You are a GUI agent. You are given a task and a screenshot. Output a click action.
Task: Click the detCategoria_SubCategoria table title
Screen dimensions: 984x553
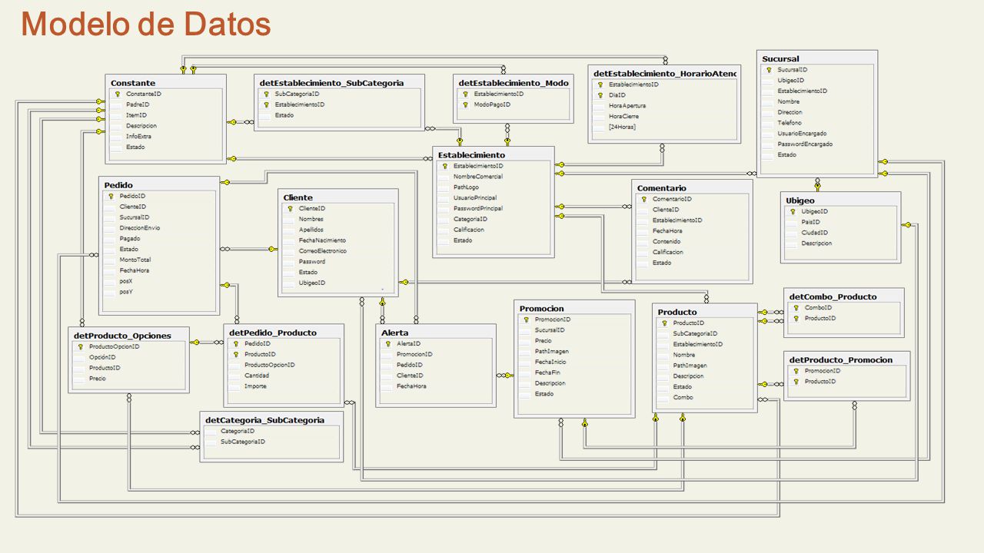(x=264, y=420)
